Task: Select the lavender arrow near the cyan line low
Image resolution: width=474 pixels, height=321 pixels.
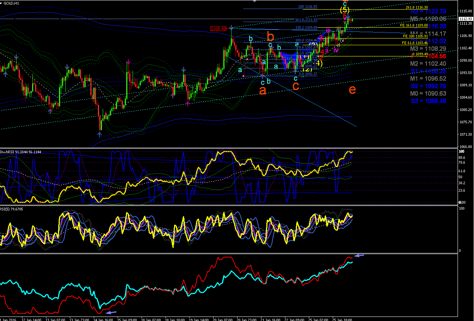Action: pos(111,312)
